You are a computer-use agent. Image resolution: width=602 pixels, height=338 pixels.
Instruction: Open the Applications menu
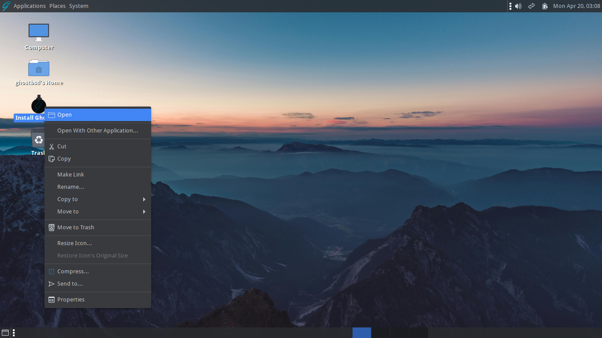coord(30,6)
